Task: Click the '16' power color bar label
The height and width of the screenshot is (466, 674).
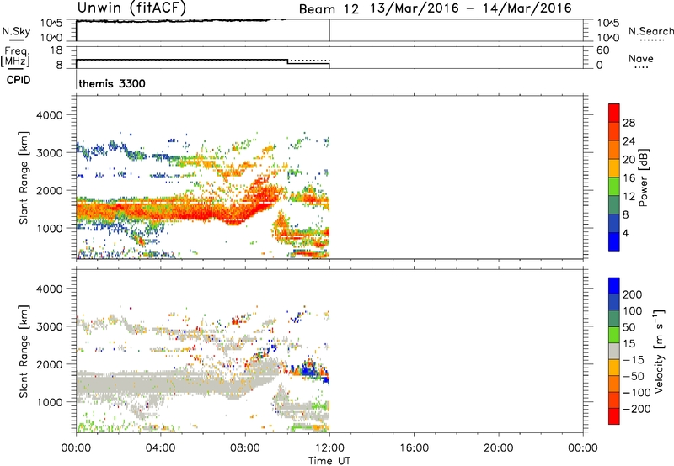Action: click(629, 178)
